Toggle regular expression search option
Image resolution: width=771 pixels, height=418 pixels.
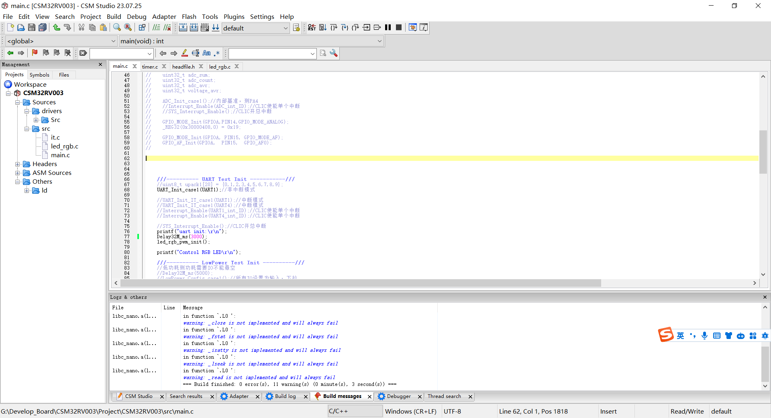(217, 53)
